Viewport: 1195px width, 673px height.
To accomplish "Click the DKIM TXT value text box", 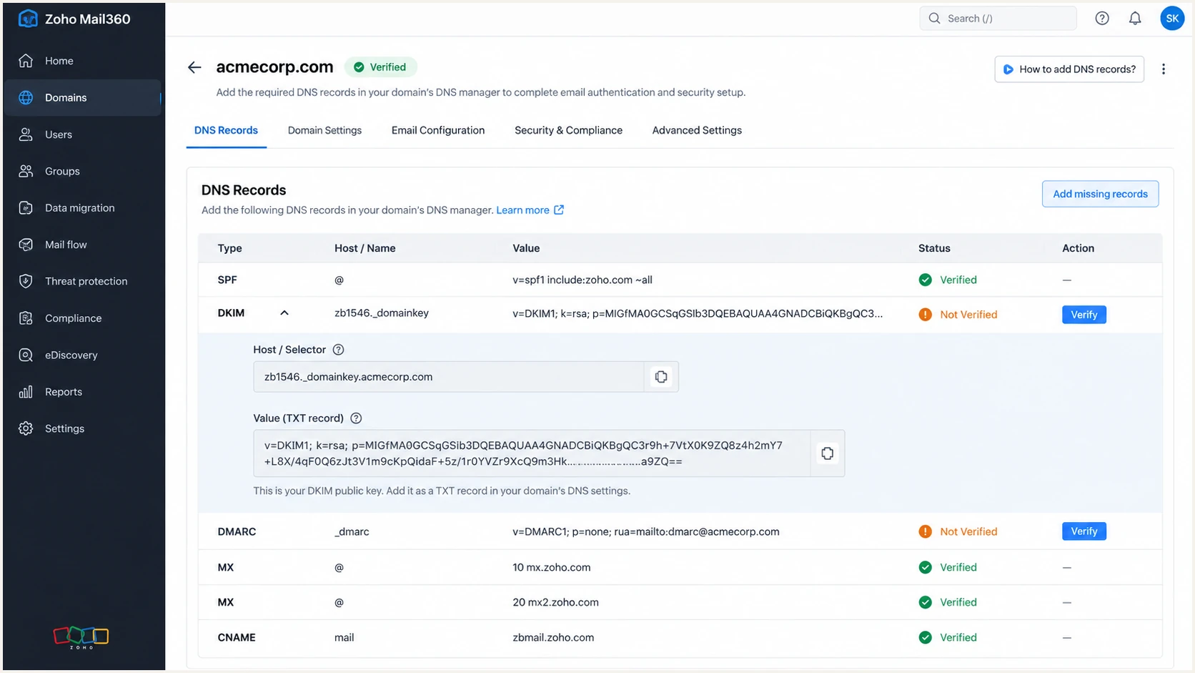I will click(x=532, y=453).
